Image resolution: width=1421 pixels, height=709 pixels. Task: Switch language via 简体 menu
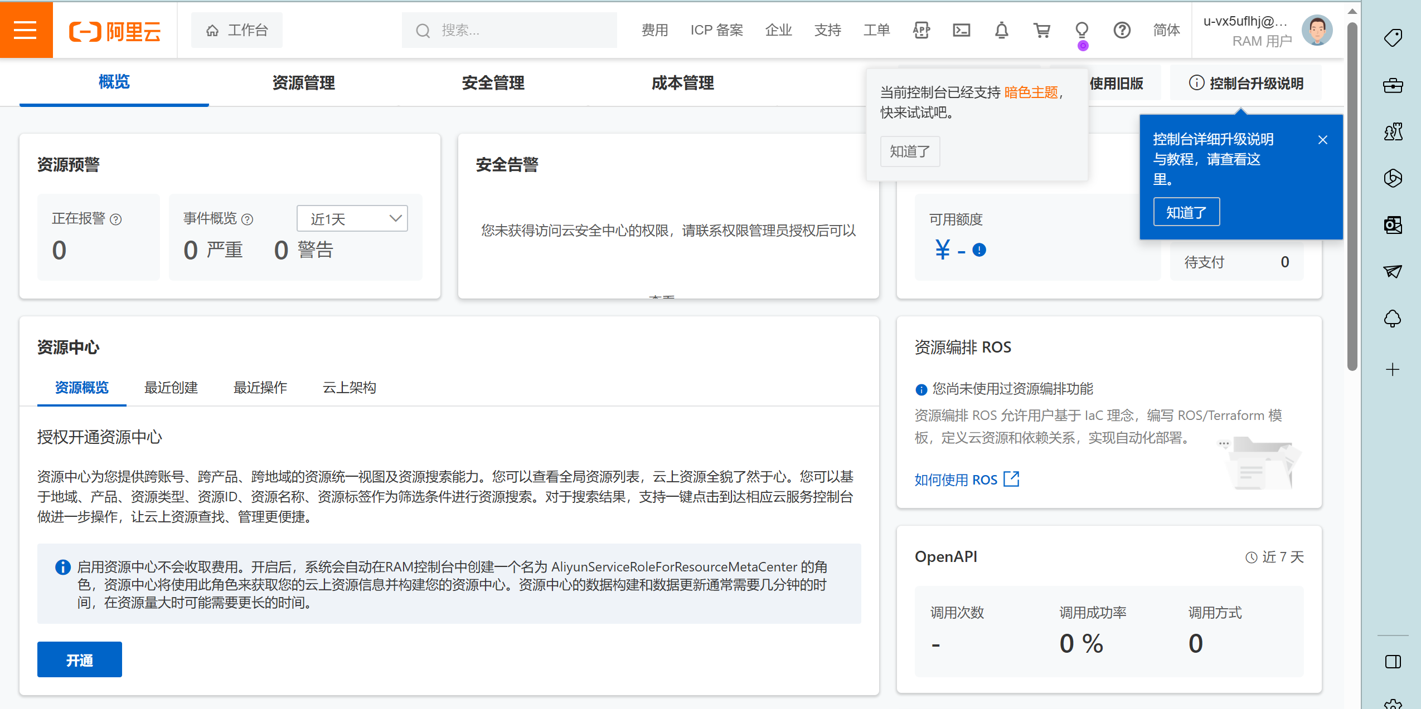[1166, 30]
